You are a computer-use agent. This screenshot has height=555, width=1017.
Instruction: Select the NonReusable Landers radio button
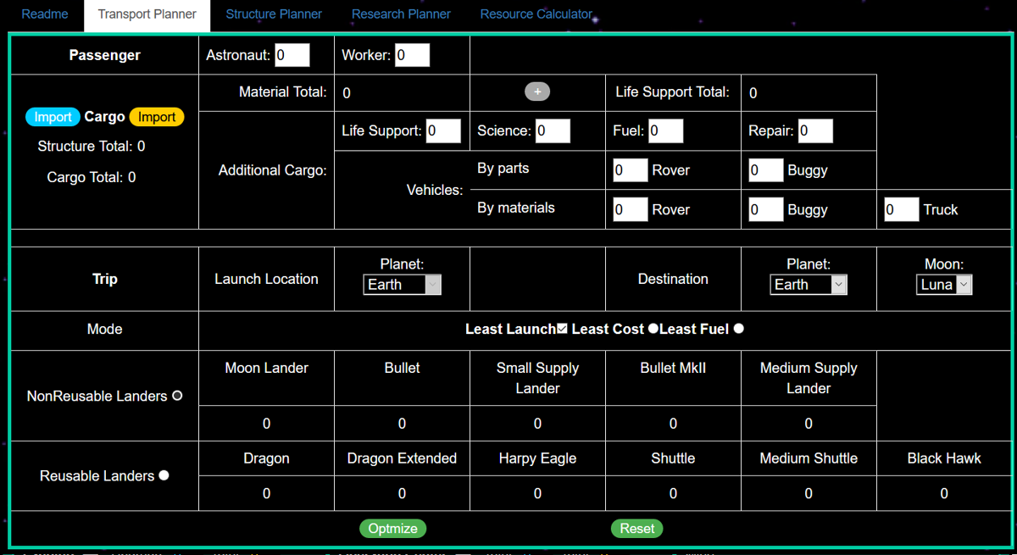coord(176,396)
